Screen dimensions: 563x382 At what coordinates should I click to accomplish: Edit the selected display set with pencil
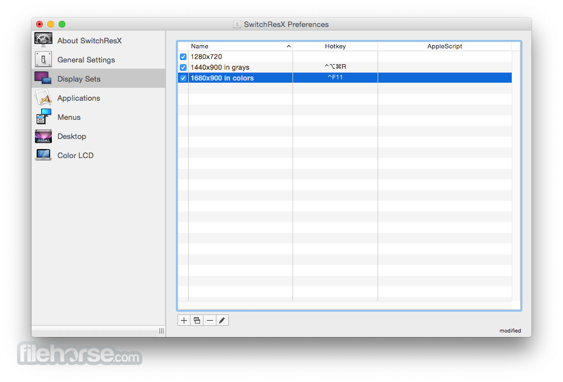tap(222, 320)
